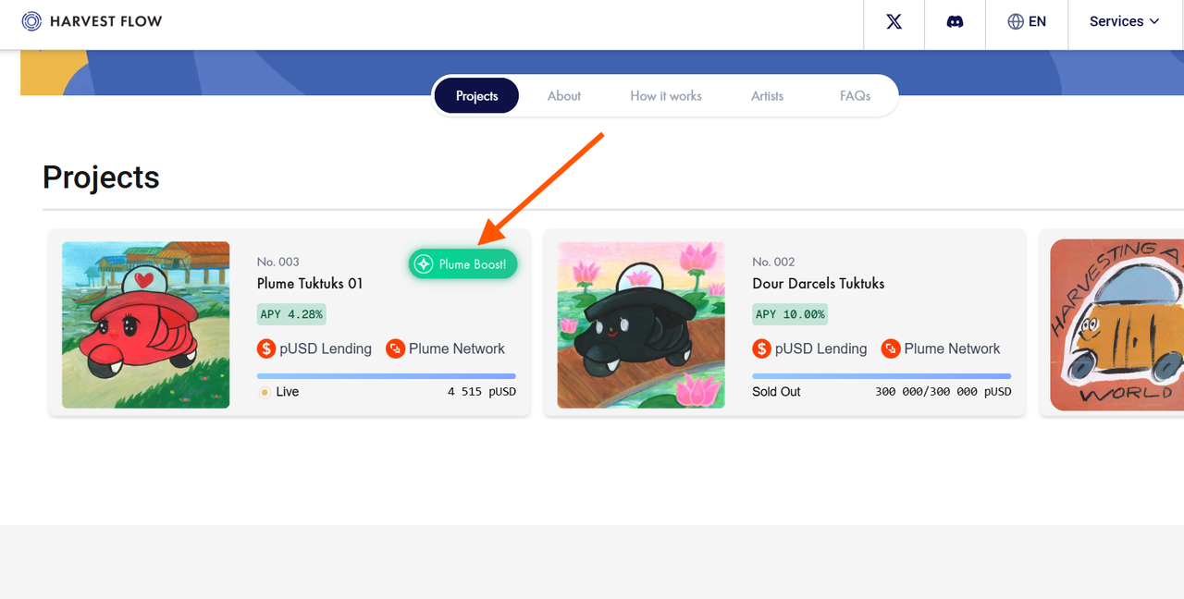Screen dimensions: 1184x599
Task: Click the No. 003 project number
Action: (x=278, y=262)
